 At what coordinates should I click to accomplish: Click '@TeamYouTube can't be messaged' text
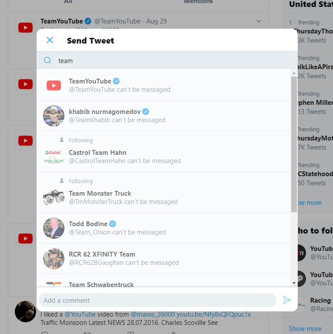[x=119, y=90]
